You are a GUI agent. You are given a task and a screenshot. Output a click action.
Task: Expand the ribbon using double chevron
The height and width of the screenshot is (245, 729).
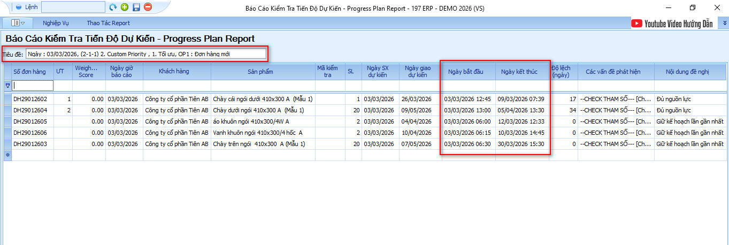tap(725, 23)
